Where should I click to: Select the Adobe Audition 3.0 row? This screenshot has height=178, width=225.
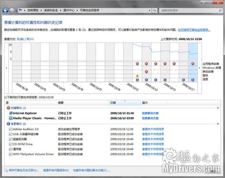coord(112,129)
